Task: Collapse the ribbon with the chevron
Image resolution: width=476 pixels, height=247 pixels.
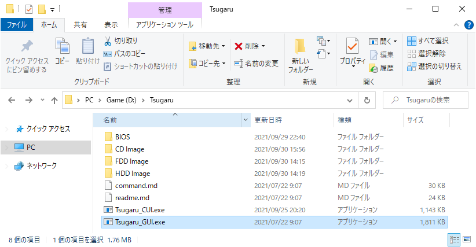Action: click(x=456, y=25)
